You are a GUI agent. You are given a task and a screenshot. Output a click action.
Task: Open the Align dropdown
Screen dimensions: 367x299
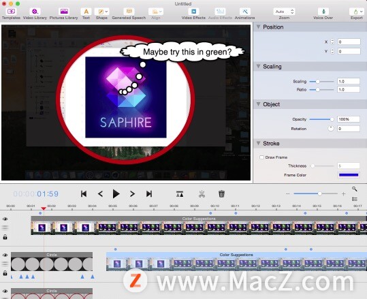click(x=156, y=14)
